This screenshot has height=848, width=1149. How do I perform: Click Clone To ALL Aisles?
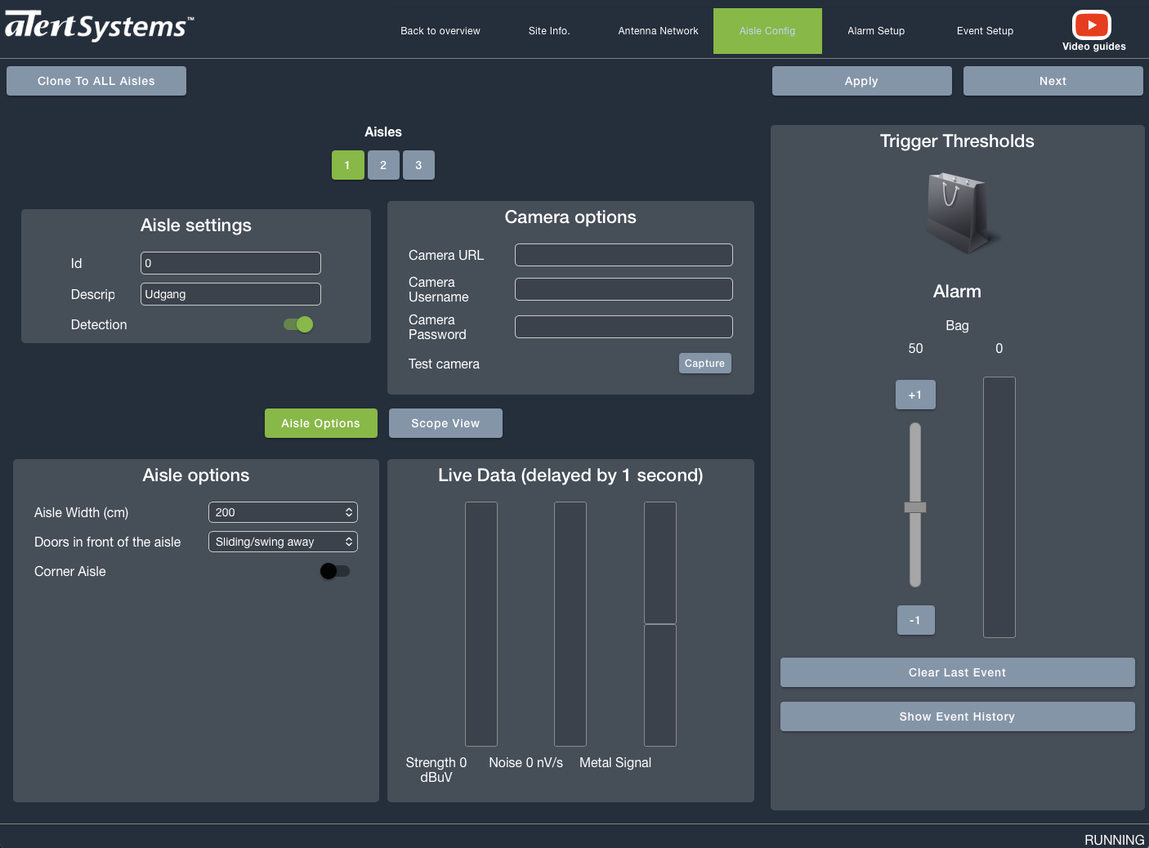click(96, 80)
